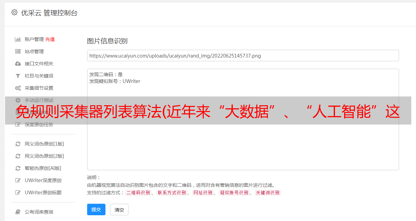Screen dimensions: 416x221
Task: Click the result line 发现二维码：是
Action: (106, 74)
